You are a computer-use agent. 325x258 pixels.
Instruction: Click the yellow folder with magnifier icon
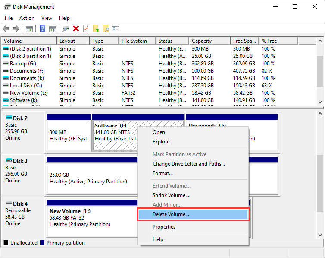[x=106, y=29]
